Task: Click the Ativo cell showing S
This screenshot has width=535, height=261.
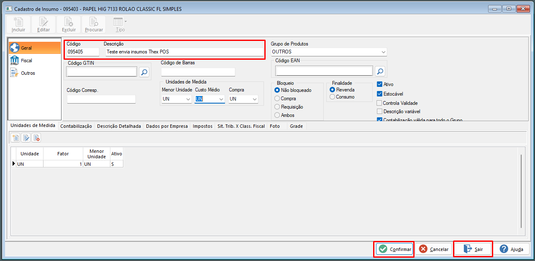Action: click(x=117, y=164)
